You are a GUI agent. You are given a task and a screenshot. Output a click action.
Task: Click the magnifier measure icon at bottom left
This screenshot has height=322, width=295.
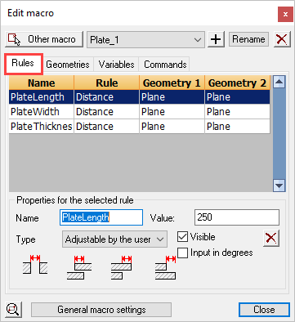coord(13,310)
